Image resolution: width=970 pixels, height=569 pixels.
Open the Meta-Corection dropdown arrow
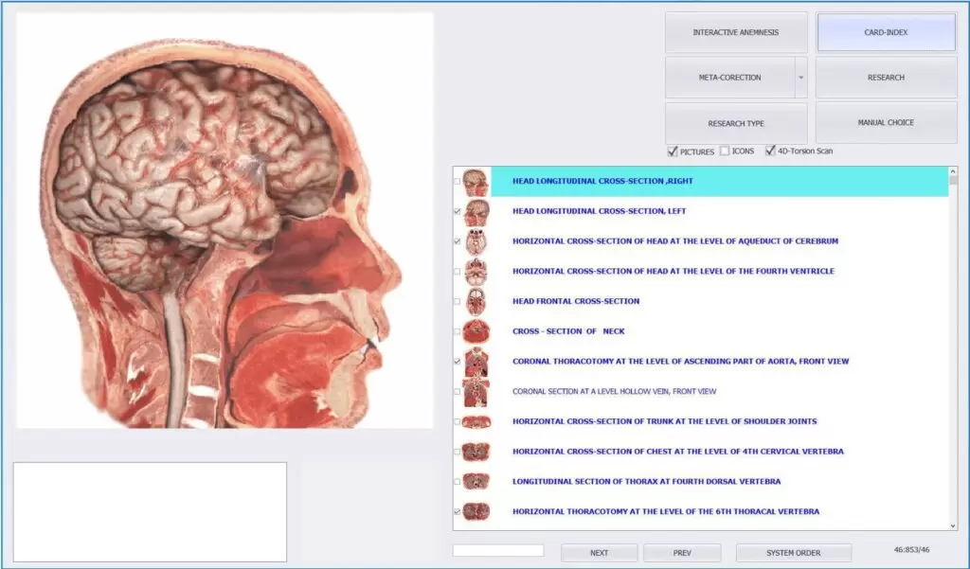[800, 78]
